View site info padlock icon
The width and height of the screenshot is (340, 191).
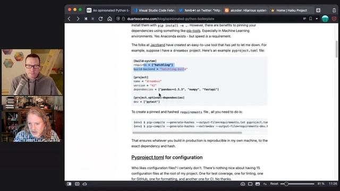pos(123,19)
